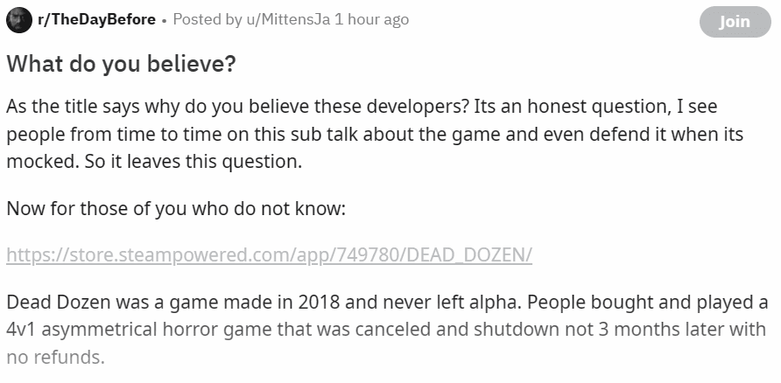Click the r/TheDayBefore subreddit avatar
This screenshot has height=383, width=781.
click(19, 20)
